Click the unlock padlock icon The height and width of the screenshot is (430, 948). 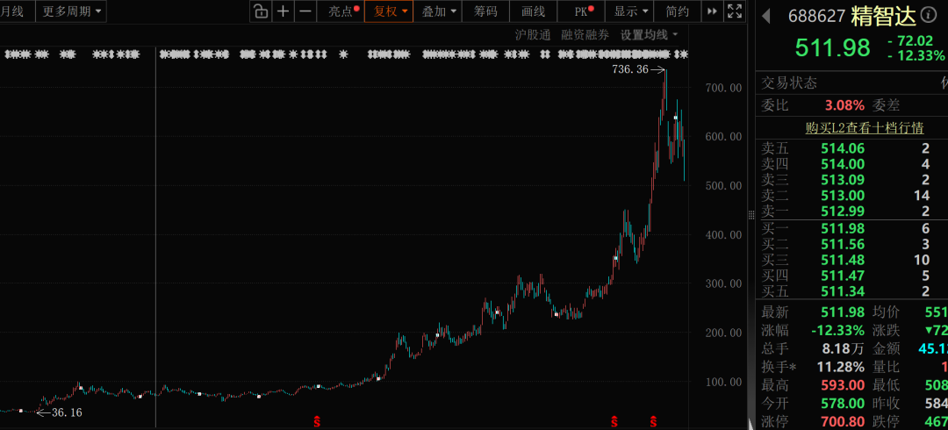click(261, 11)
